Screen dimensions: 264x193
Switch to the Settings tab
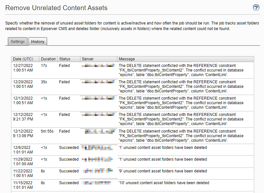point(18,42)
